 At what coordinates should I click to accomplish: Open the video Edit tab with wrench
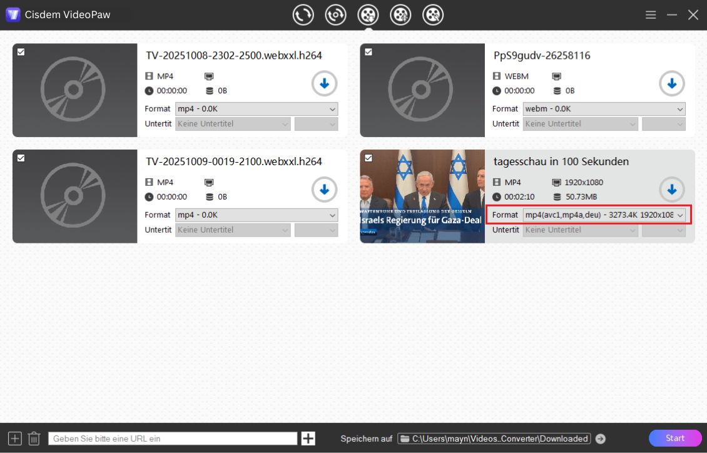[433, 14]
